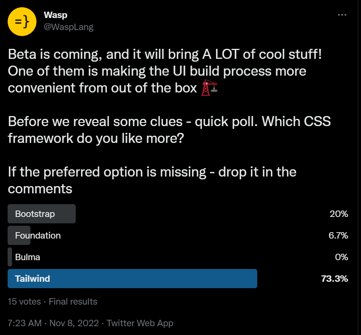Click the 0% Bulma percentage
Viewport: 361px width, 335px height.
[341, 257]
